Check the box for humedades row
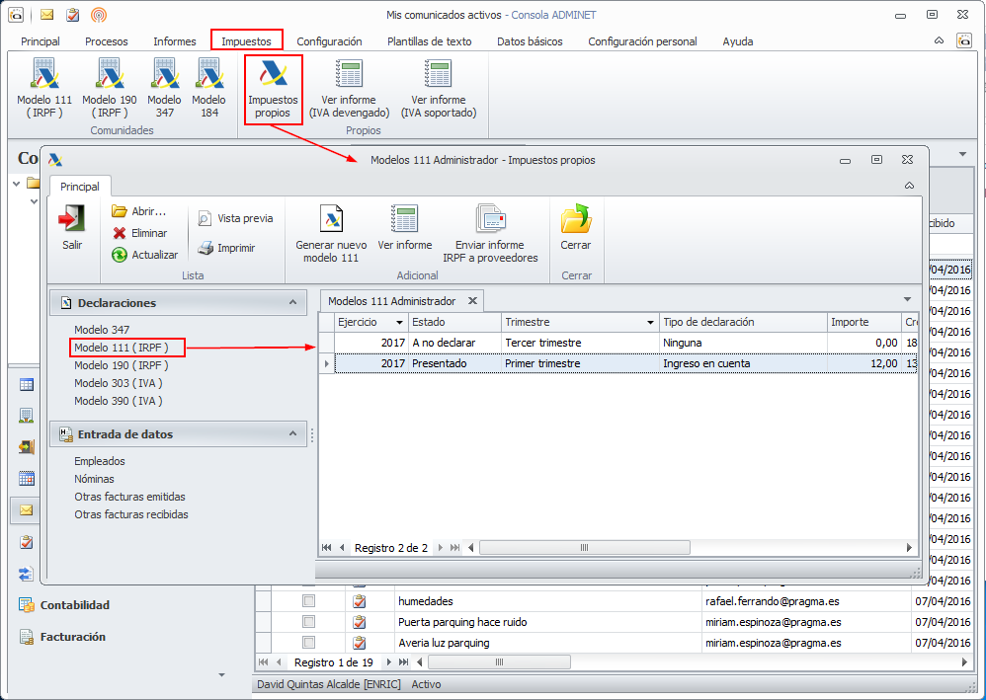986x700 pixels. (308, 600)
